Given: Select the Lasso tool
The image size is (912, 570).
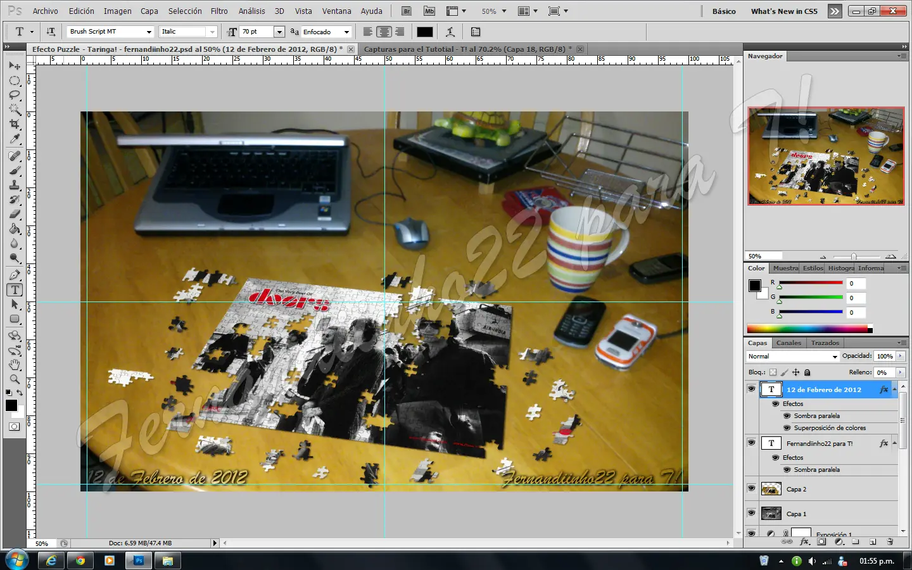Looking at the screenshot, I should point(15,95).
